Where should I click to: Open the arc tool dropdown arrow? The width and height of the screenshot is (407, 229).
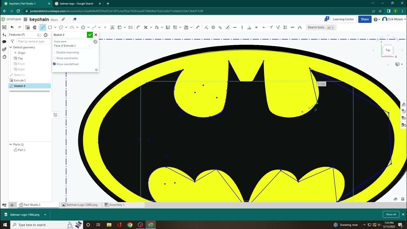77,27
